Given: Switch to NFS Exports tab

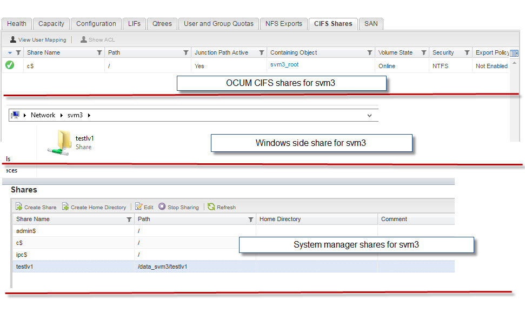Looking at the screenshot, I should pos(284,24).
